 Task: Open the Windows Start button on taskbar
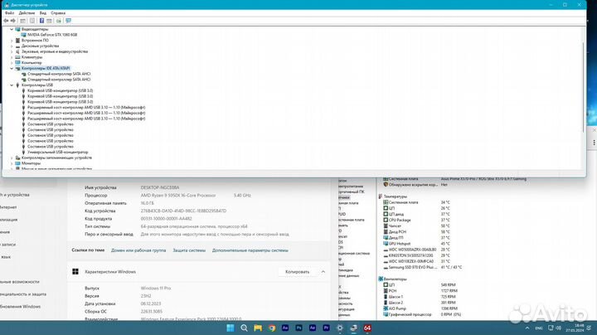(x=231, y=328)
